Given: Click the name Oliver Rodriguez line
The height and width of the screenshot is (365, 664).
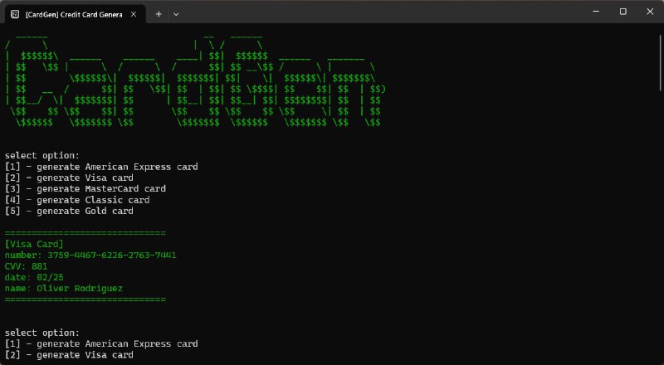Looking at the screenshot, I should click(63, 288).
